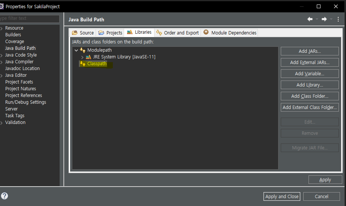Expand the Java Compiler category

point(1,62)
